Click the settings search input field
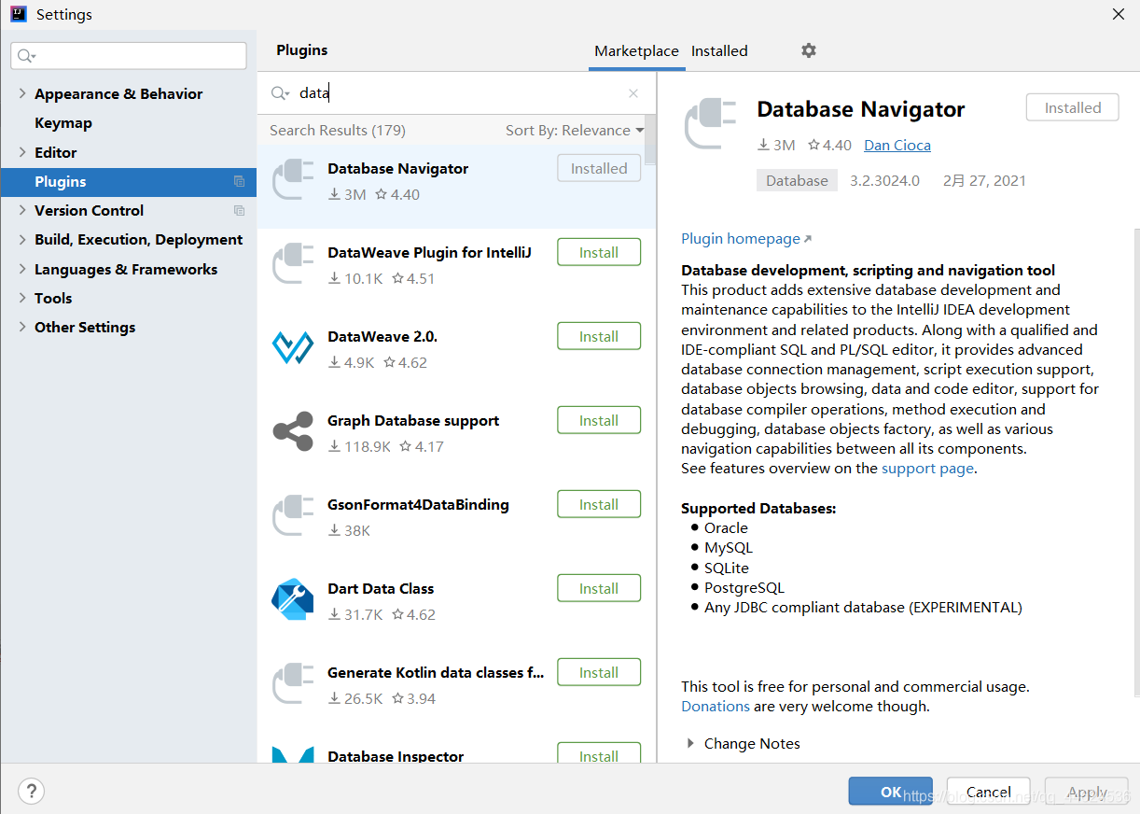1140x814 pixels. (x=129, y=56)
